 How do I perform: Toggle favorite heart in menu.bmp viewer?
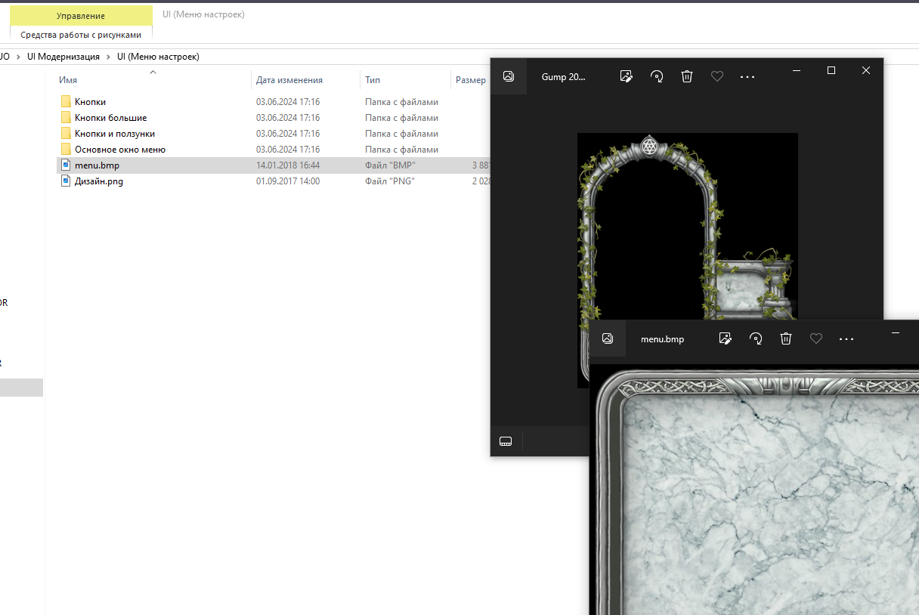pos(816,338)
